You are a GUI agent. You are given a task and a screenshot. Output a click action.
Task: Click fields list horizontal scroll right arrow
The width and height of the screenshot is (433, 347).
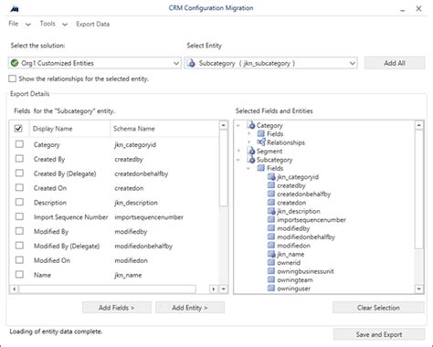[x=214, y=289]
